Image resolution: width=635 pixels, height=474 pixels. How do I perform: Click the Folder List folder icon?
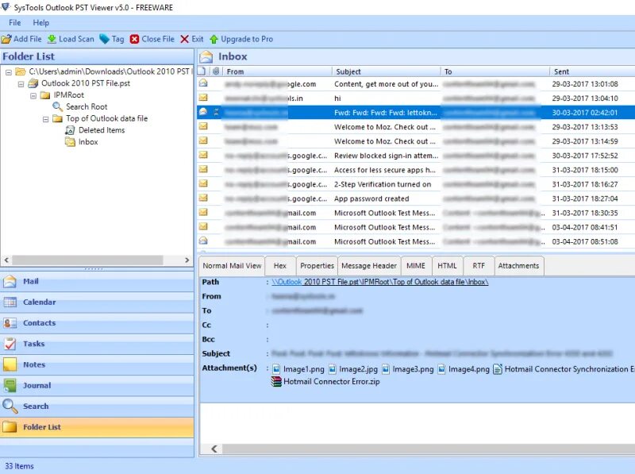point(10,427)
